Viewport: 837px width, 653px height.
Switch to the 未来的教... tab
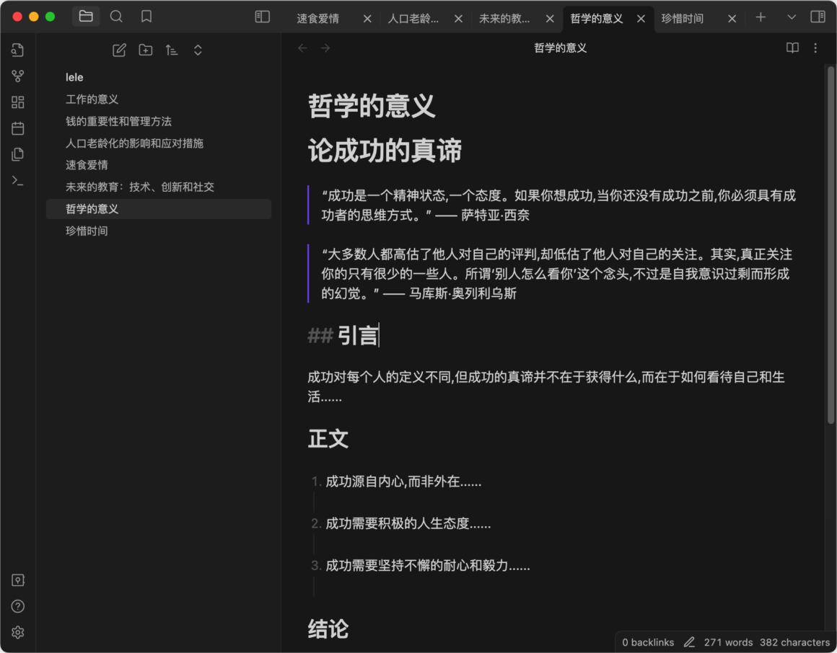point(504,19)
